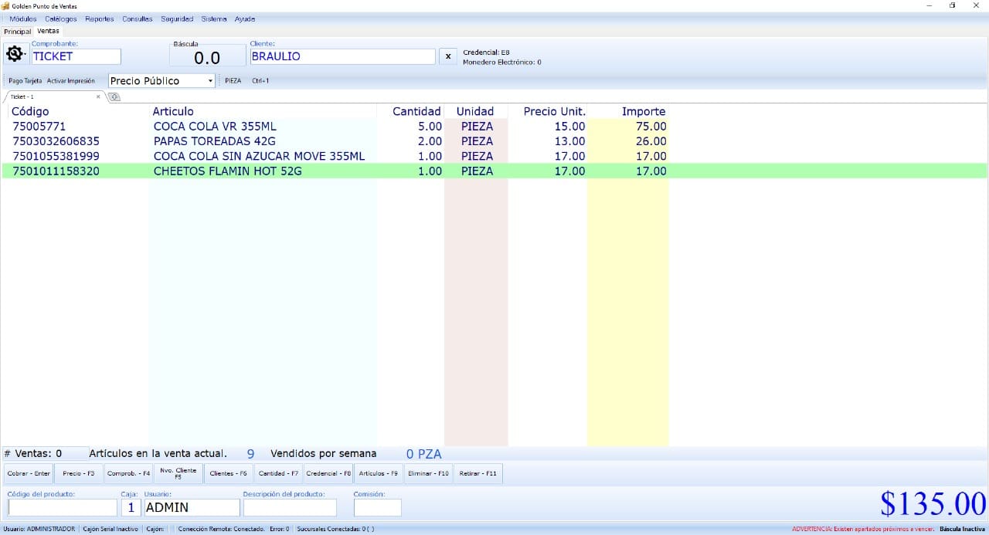Open the Ayuda menu
Viewport: 989px width, 535px height.
(245, 19)
